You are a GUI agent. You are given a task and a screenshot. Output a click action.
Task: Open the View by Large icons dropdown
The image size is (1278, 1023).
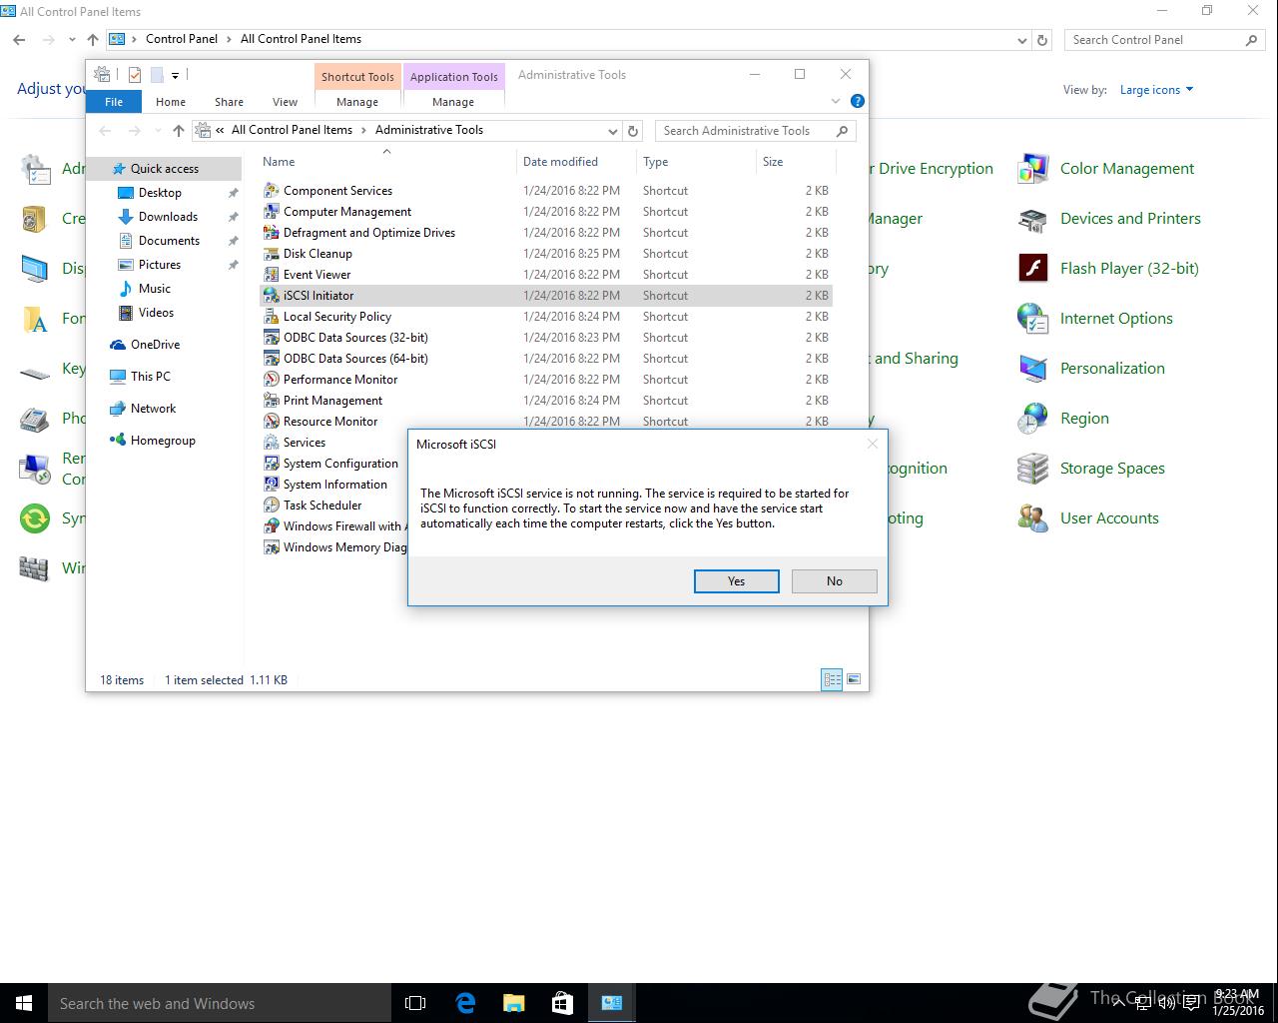coord(1157,90)
